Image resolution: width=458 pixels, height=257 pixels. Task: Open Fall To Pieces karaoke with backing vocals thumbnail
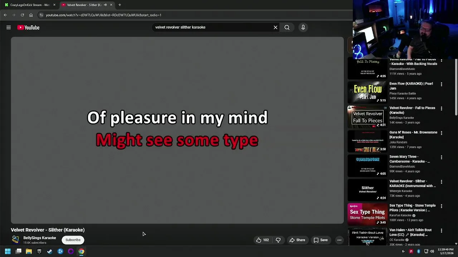[367, 69]
